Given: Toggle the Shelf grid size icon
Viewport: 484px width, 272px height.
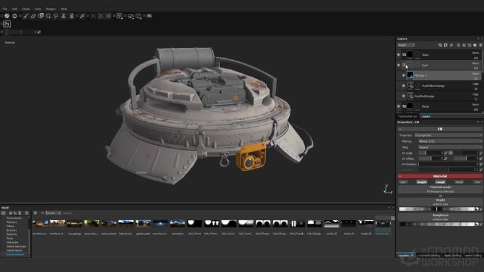Looking at the screenshot, I should (393, 218).
